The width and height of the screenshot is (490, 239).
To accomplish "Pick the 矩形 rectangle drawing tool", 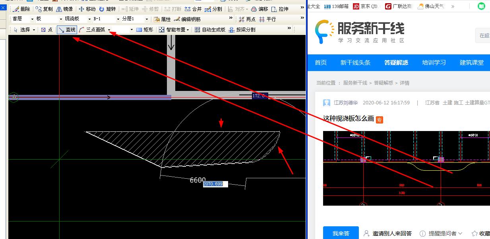I will [x=145, y=29].
